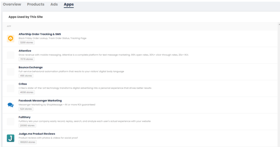
Task: Click the 4698 stores badge
Action: (27, 92)
